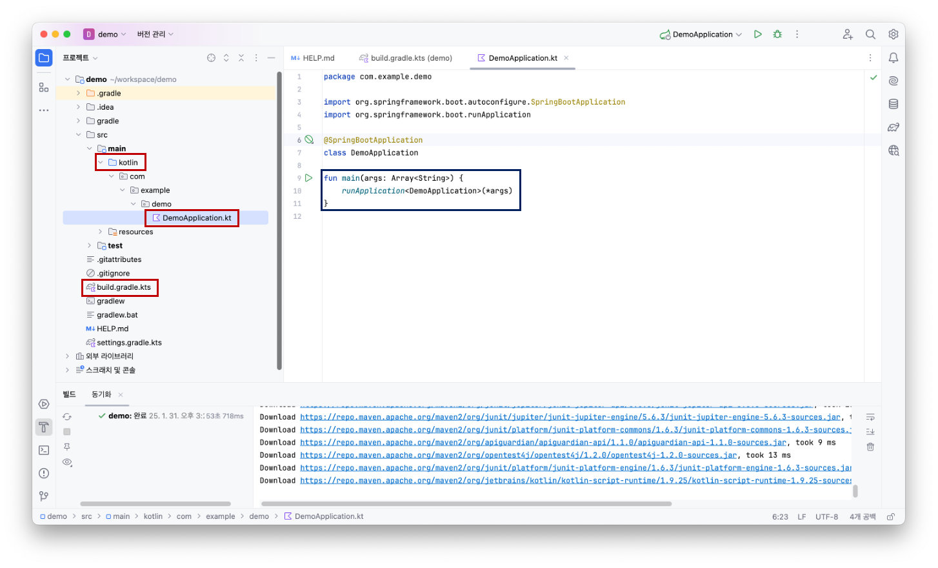Select the 빌드 tab

click(69, 394)
